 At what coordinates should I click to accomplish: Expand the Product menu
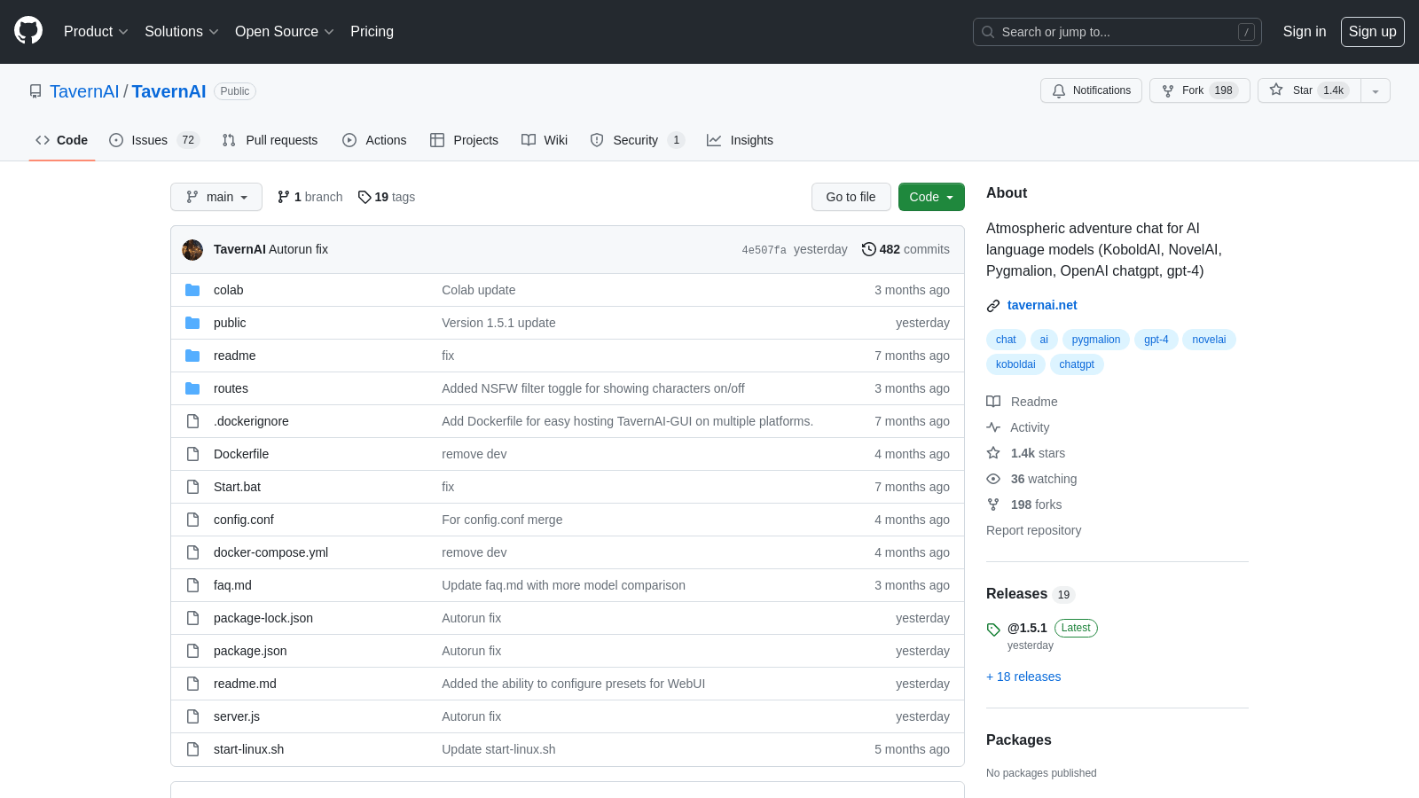[x=96, y=31]
